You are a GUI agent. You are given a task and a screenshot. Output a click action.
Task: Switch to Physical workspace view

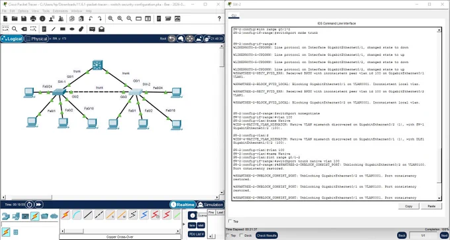point(36,39)
